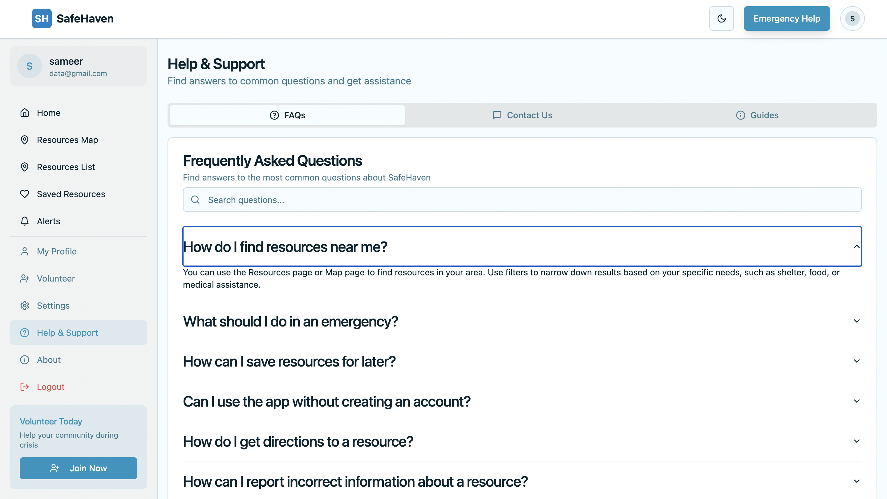Switch to the Contact Us tab
Image resolution: width=887 pixels, height=499 pixels.
(x=522, y=115)
